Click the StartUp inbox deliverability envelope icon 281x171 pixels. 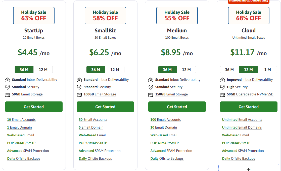[x=8, y=80]
